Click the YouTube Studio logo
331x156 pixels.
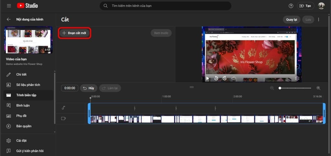tap(27, 6)
